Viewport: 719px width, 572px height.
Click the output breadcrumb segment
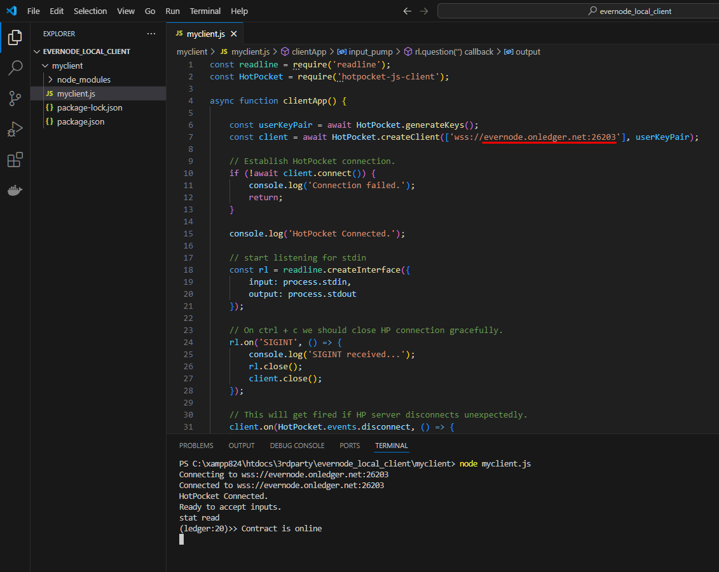point(528,51)
